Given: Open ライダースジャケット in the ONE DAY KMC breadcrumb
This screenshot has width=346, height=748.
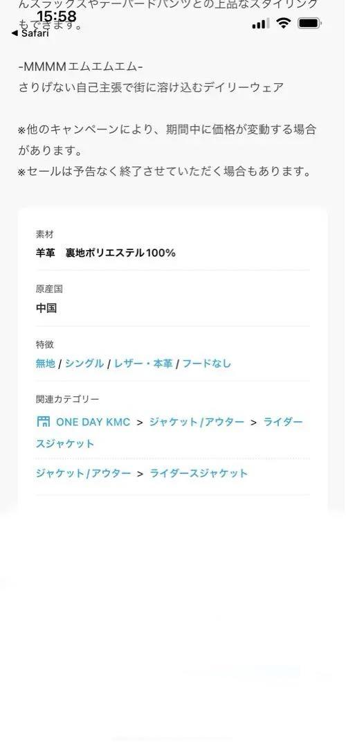Looking at the screenshot, I should pos(169,433).
